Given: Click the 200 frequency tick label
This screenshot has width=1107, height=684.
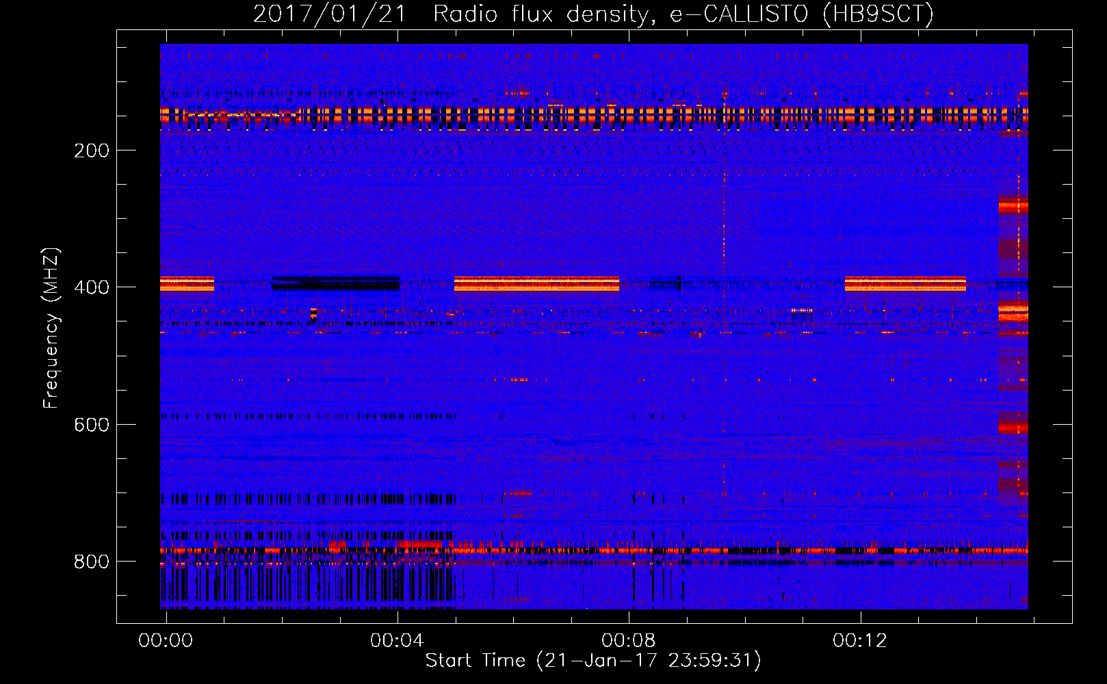Looking at the screenshot, I should point(92,150).
